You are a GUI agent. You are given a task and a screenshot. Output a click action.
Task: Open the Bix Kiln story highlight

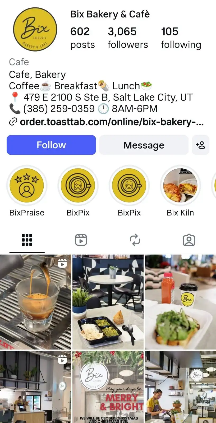coord(180,185)
